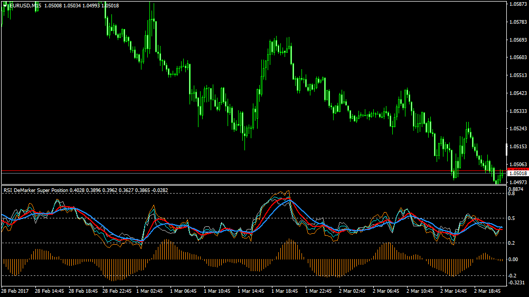Click the white 1.05018 current price tag
Screen dimensions: 529x297
[518, 173]
